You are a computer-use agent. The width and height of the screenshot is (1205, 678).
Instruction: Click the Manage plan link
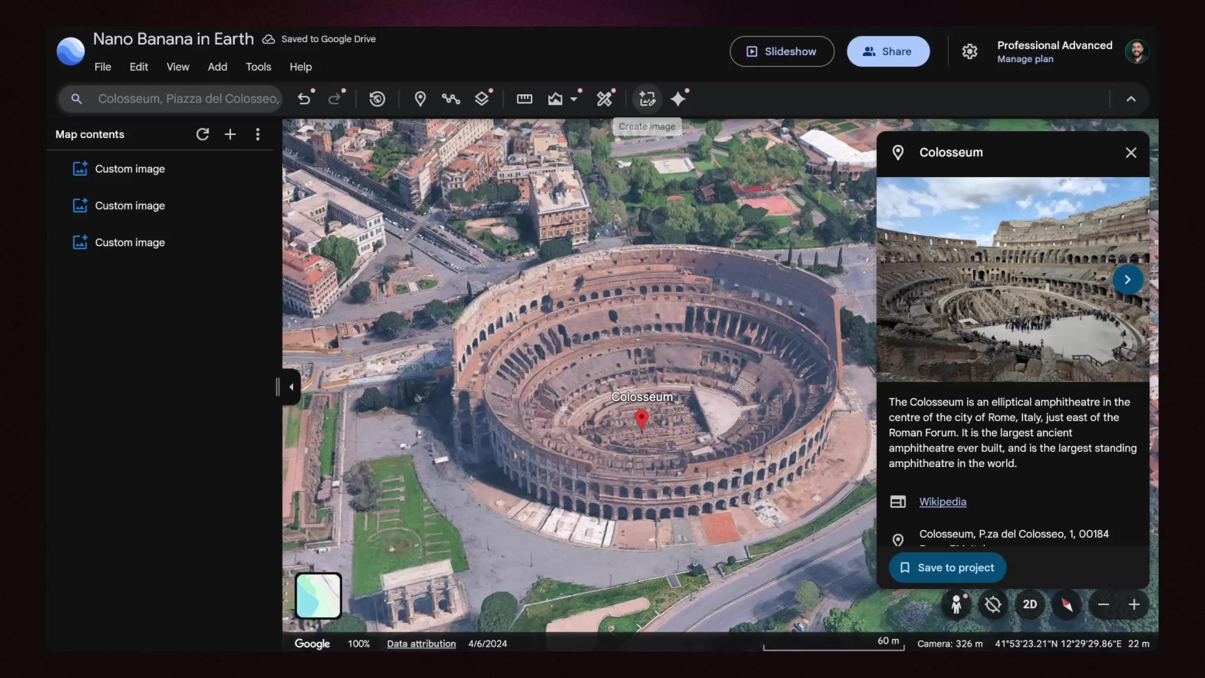point(1025,59)
